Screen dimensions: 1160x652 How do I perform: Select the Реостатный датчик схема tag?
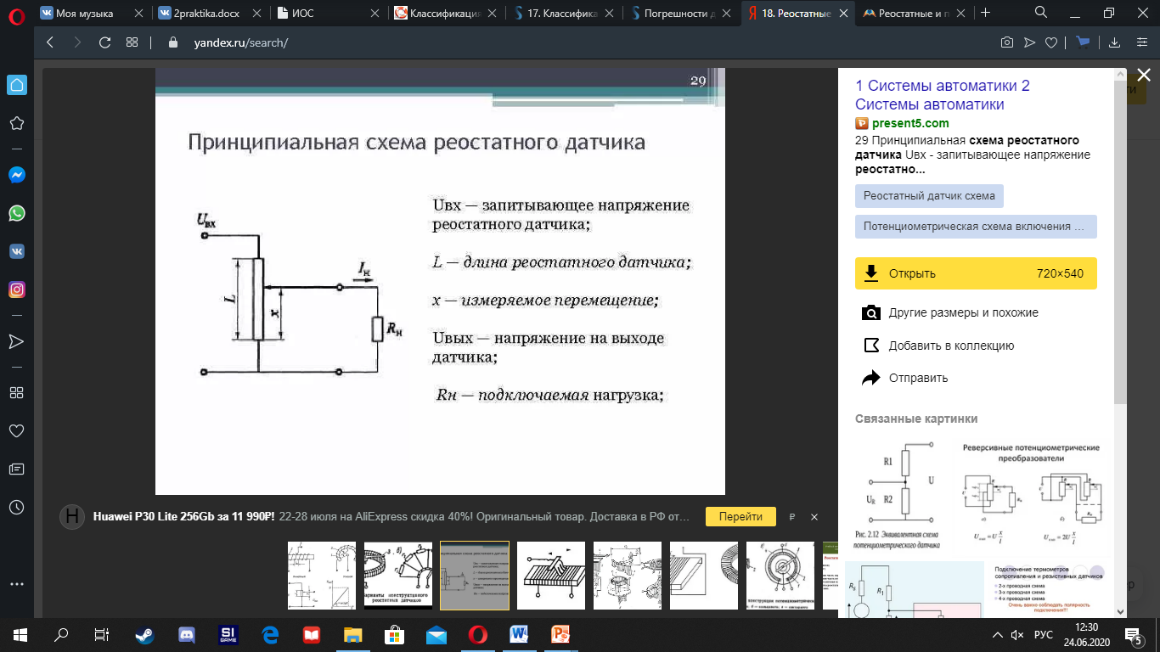point(929,195)
